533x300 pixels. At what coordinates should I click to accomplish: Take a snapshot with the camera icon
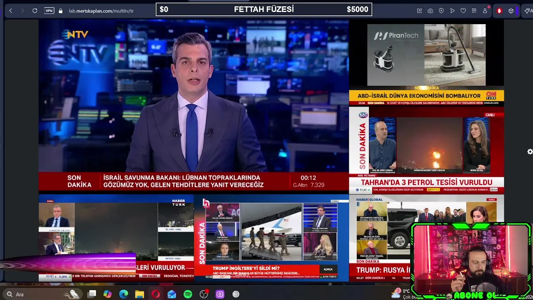pyautogui.click(x=430, y=11)
